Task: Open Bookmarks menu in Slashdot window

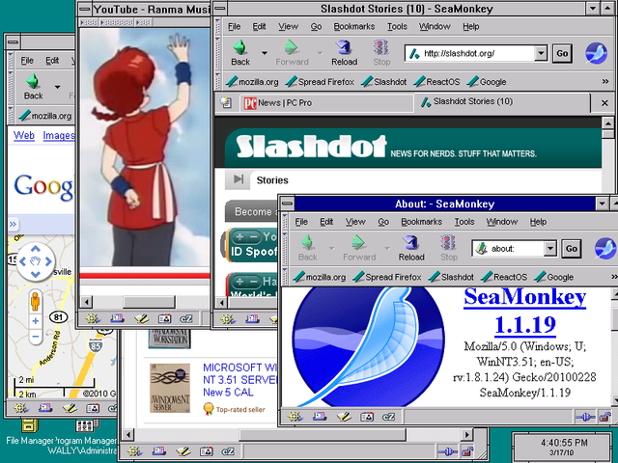Action: tap(354, 26)
